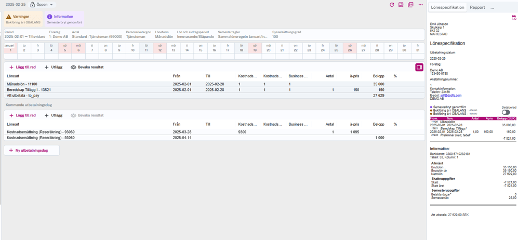The image size is (518, 240).
Task: Select the calendar day 14 cell
Action: click(x=187, y=48)
